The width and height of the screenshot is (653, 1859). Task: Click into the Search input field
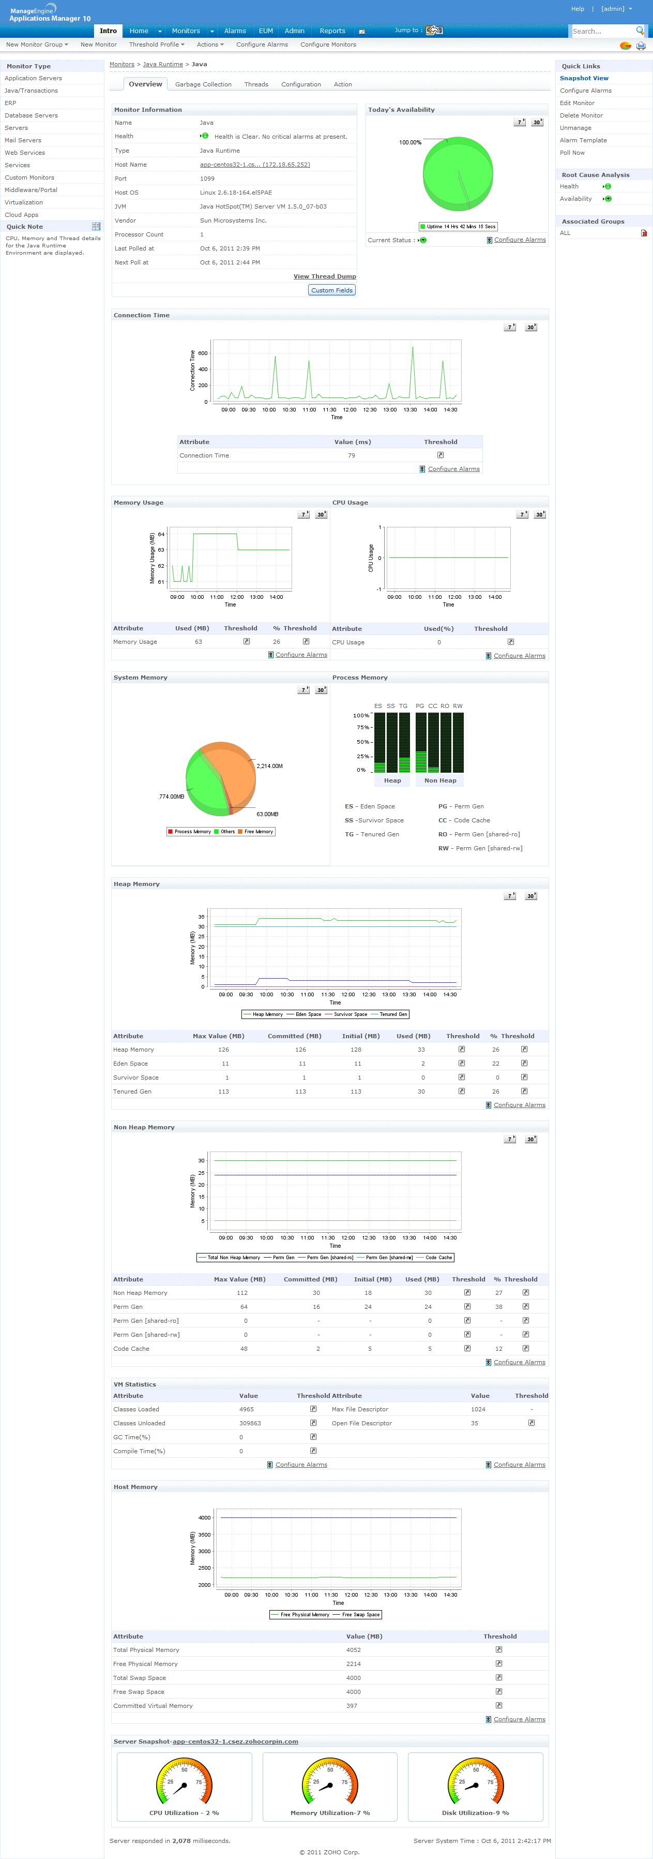[602, 31]
